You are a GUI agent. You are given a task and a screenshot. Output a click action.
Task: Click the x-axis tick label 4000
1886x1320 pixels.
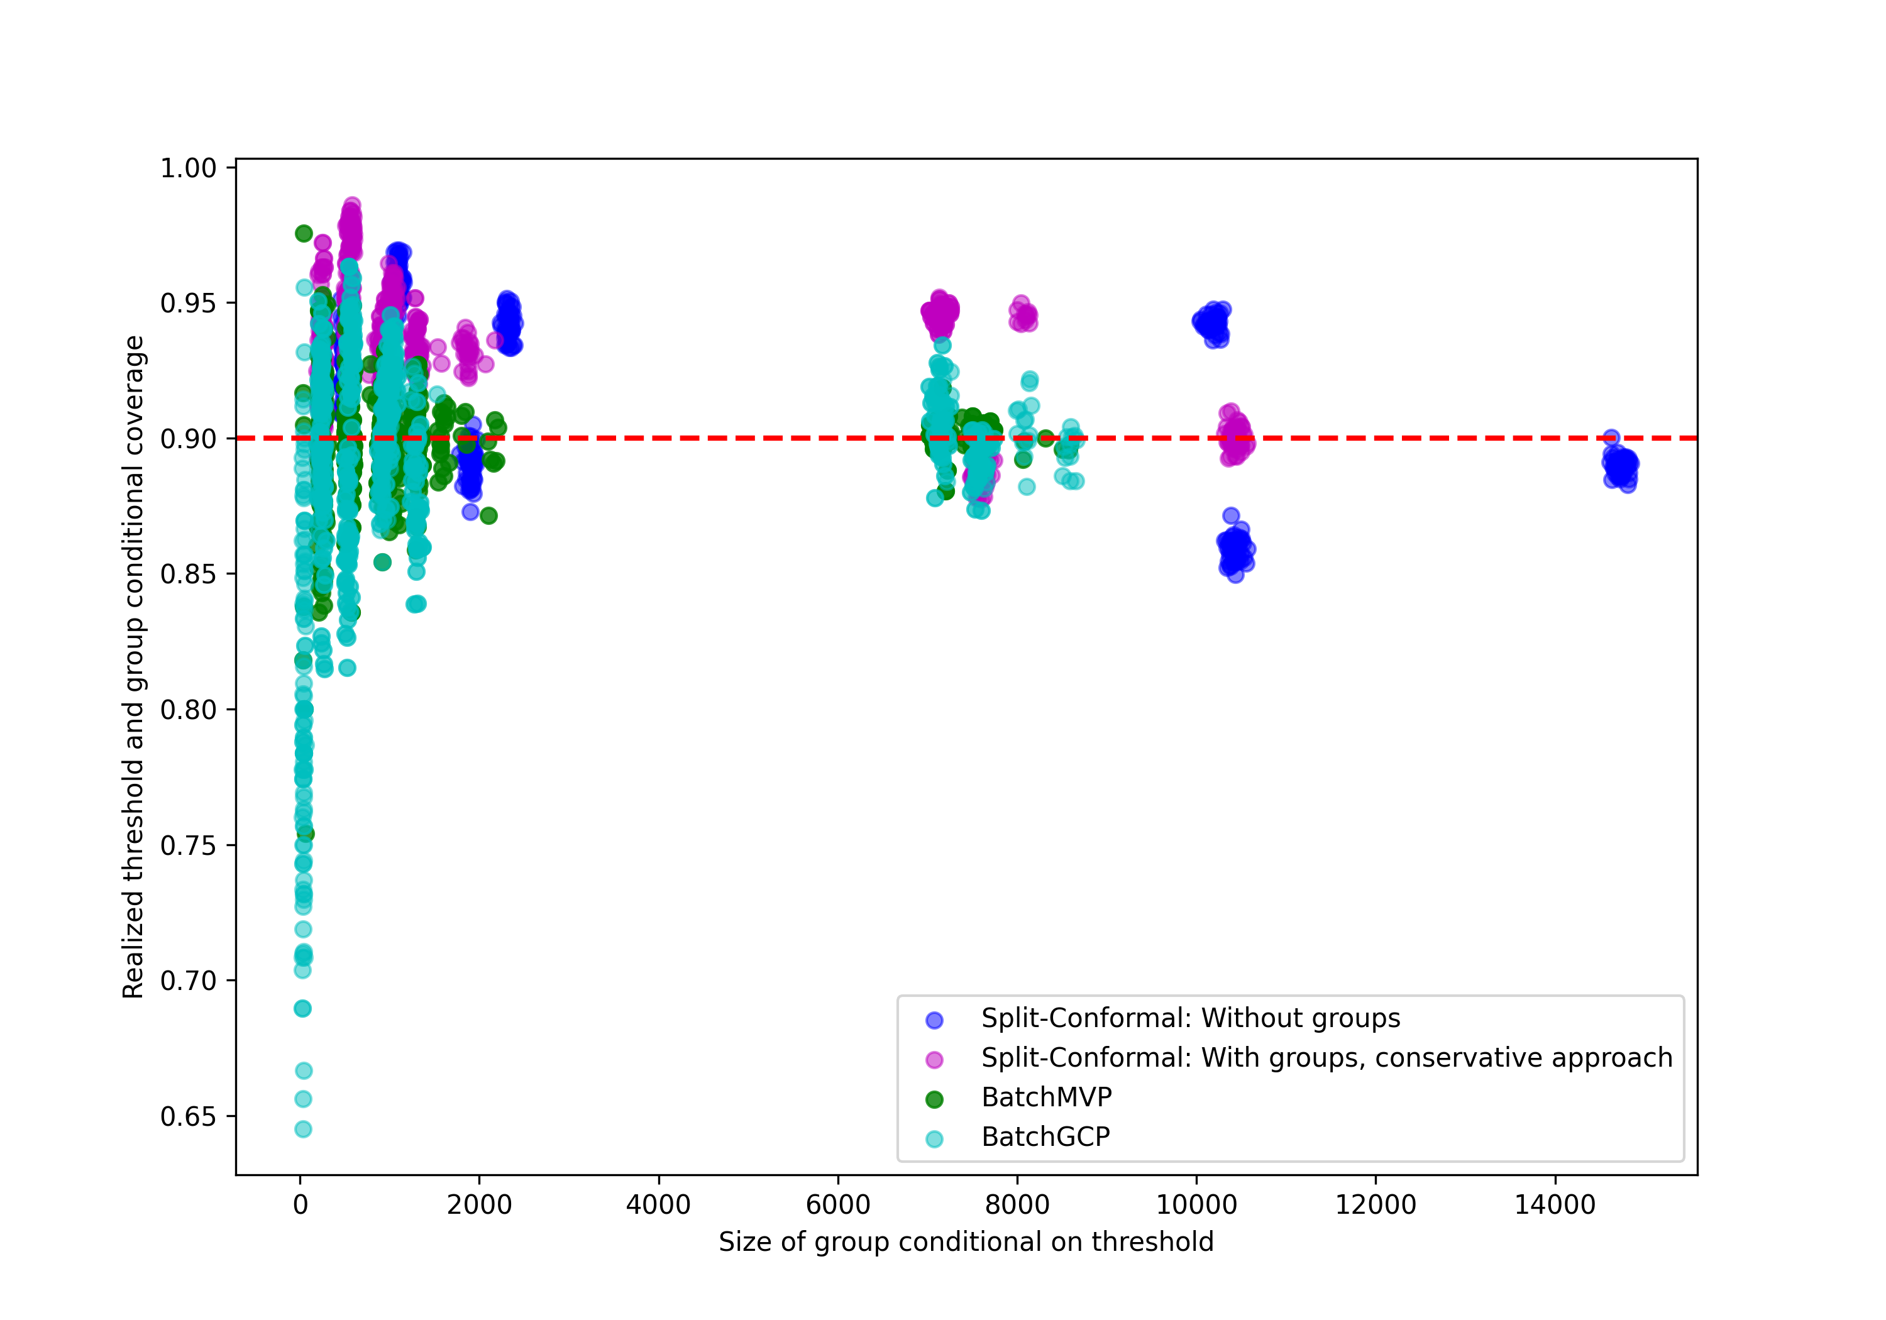658,1205
